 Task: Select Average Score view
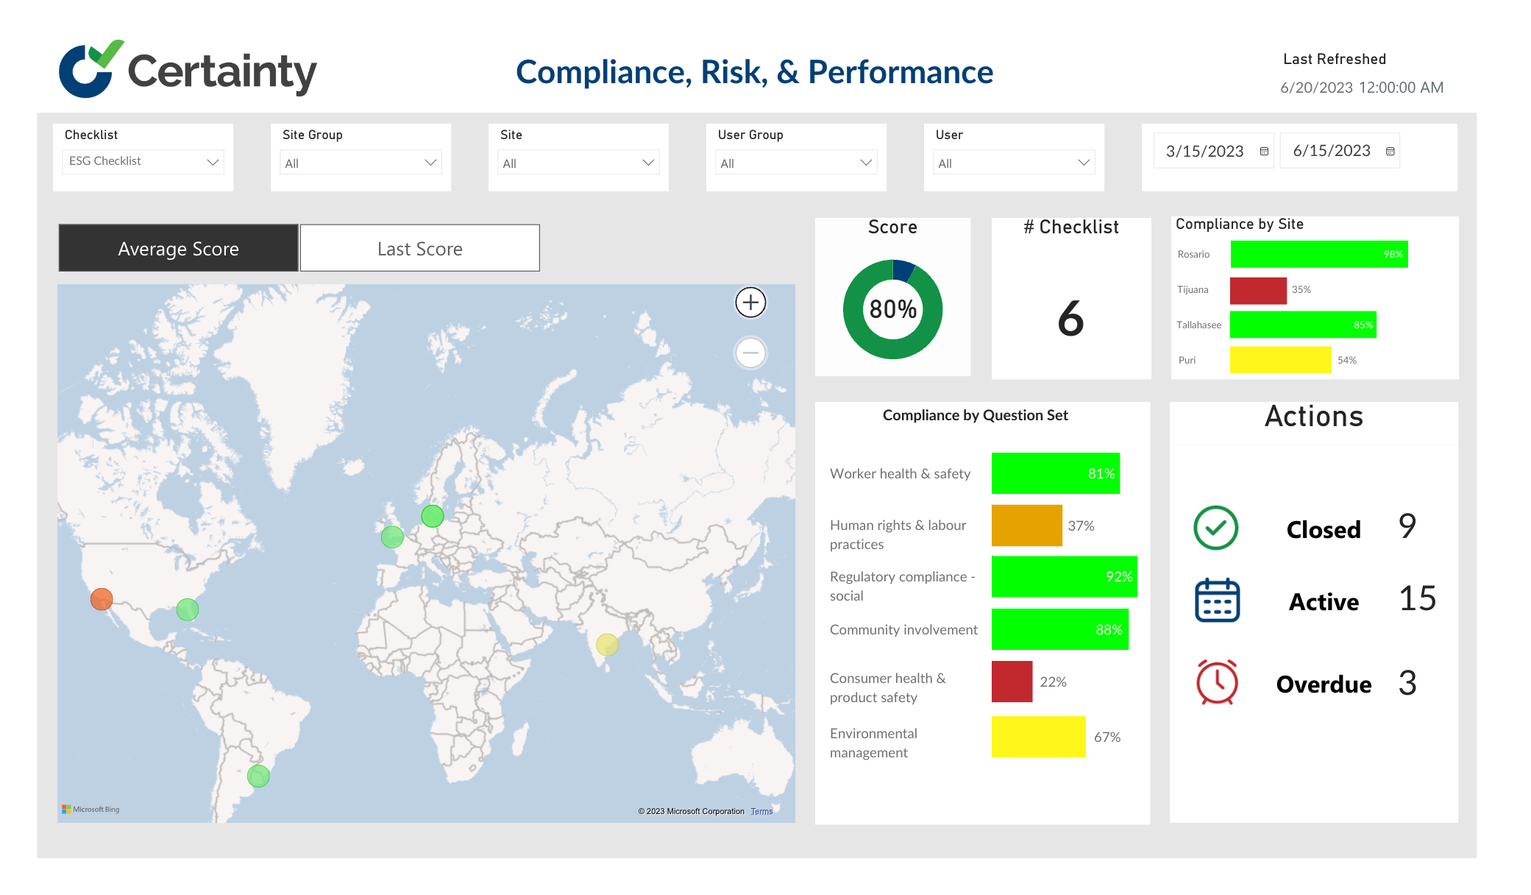177,248
